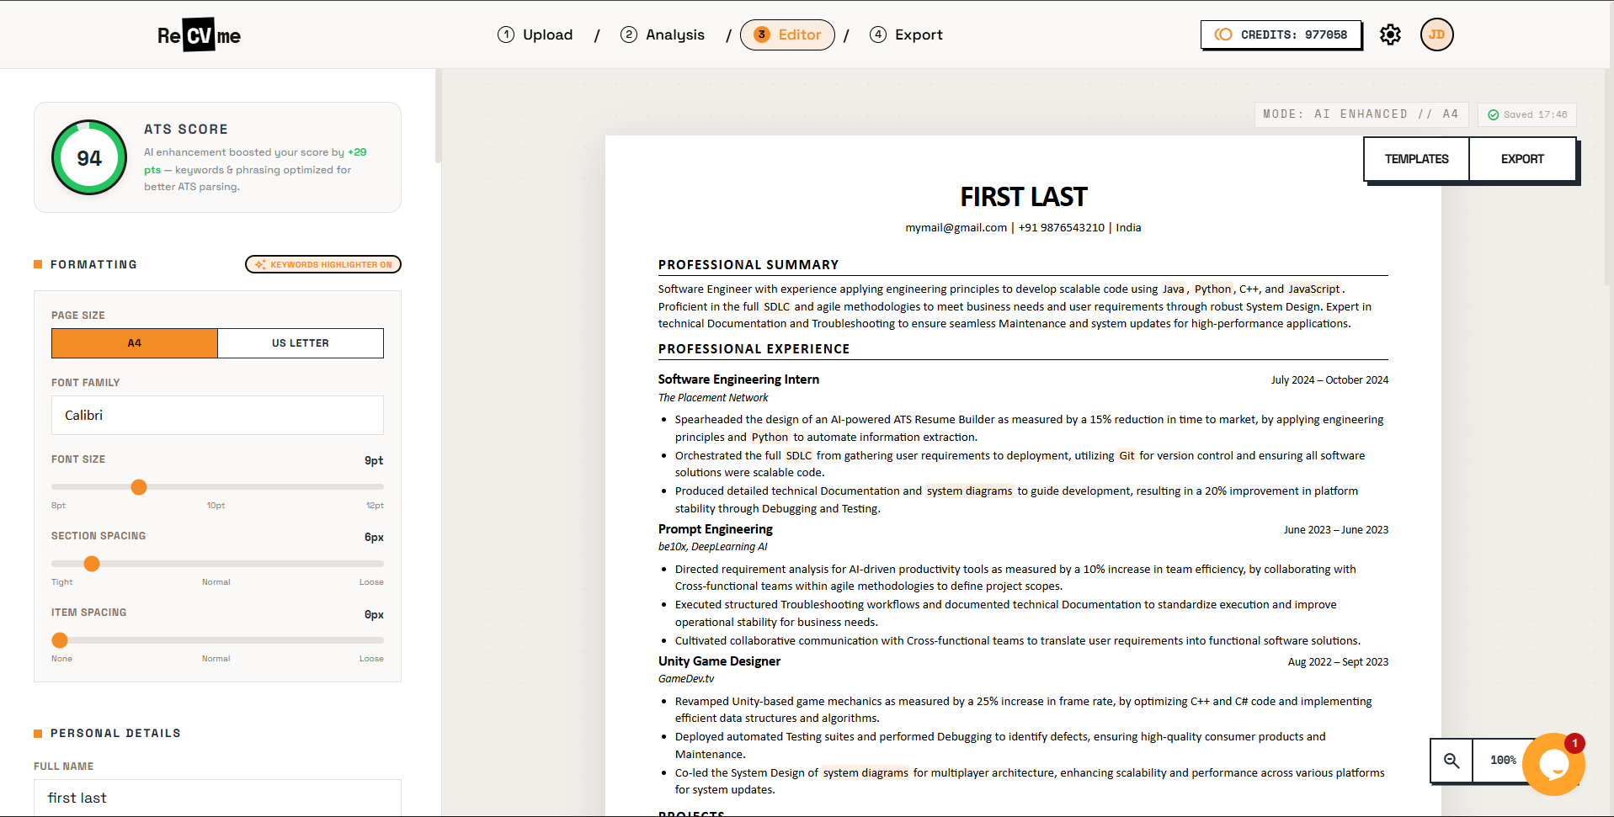1614x817 pixels.
Task: Click the Unity Game Designer title
Action: click(719, 661)
